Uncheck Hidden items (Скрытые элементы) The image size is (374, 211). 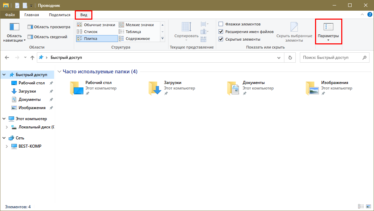pyautogui.click(x=221, y=39)
